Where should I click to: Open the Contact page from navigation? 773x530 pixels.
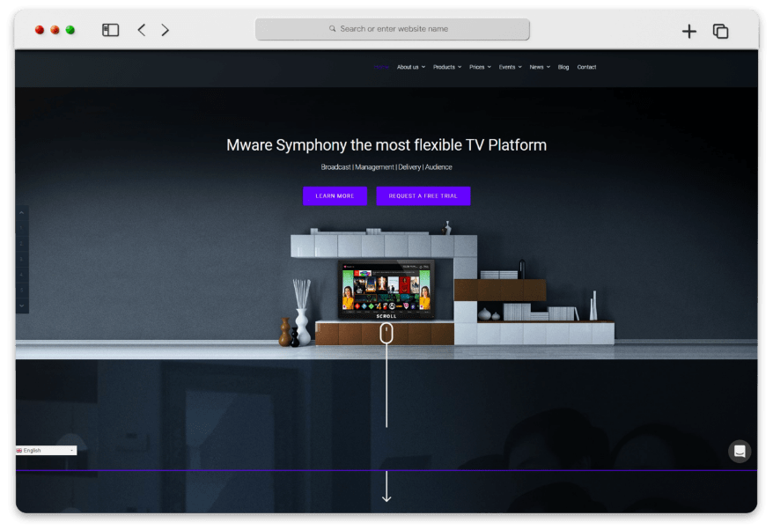click(x=586, y=67)
